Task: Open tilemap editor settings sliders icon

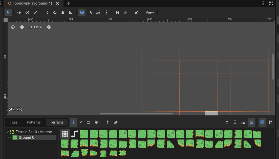Action: [270, 122]
